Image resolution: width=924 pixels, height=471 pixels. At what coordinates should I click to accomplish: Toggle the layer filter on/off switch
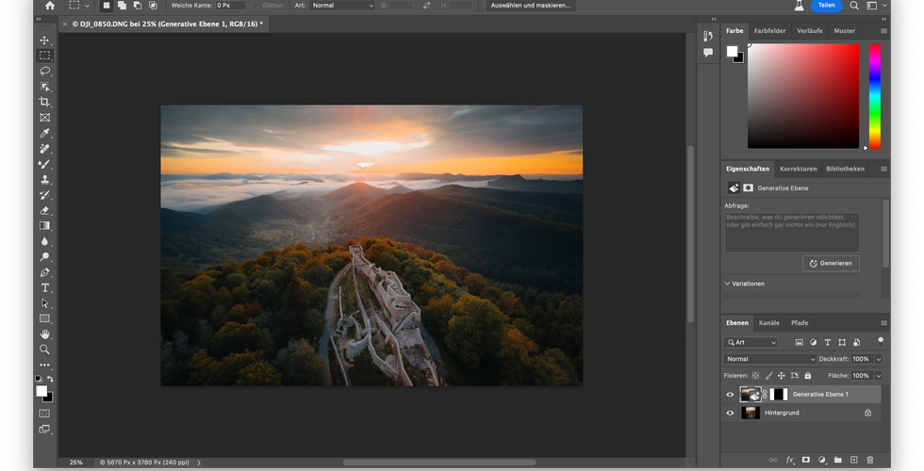tap(881, 341)
